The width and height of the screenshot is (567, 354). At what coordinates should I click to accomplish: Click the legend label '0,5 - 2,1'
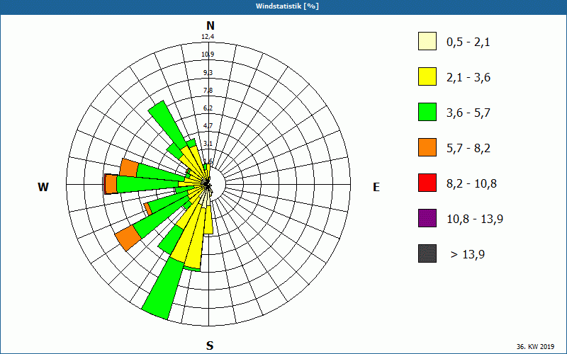tap(468, 42)
